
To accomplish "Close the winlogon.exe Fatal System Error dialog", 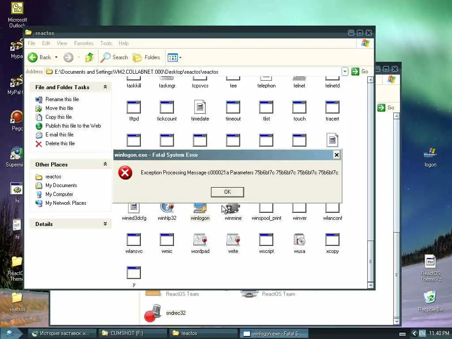I will 336,155.
